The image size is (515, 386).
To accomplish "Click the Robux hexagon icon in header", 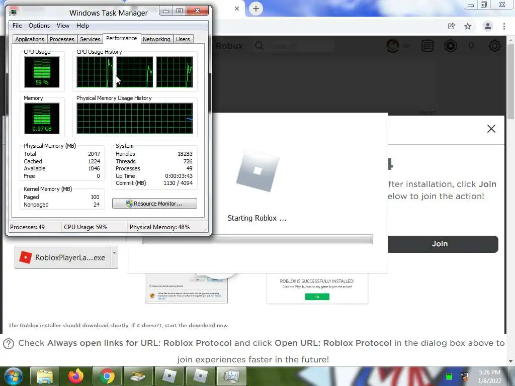I will (x=451, y=46).
